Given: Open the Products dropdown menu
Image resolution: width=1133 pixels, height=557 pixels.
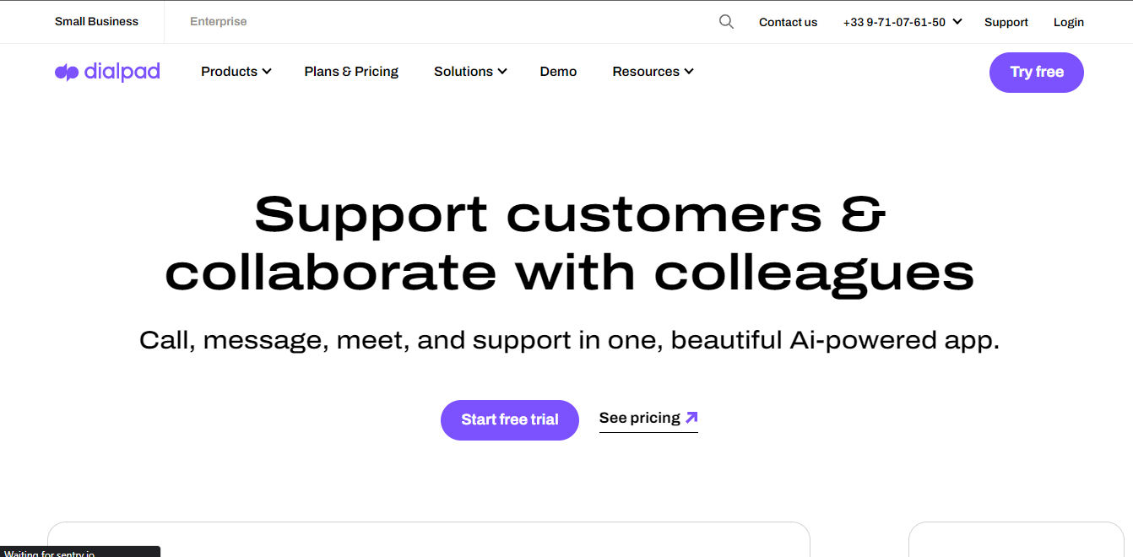Looking at the screenshot, I should pyautogui.click(x=236, y=72).
